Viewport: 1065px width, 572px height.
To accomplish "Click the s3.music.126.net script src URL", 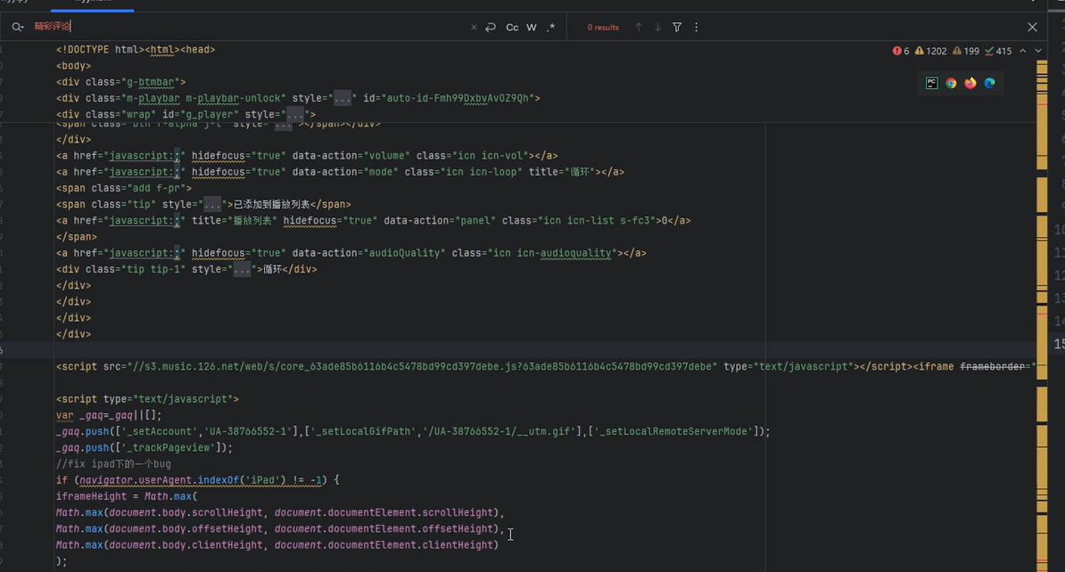I will tap(422, 366).
